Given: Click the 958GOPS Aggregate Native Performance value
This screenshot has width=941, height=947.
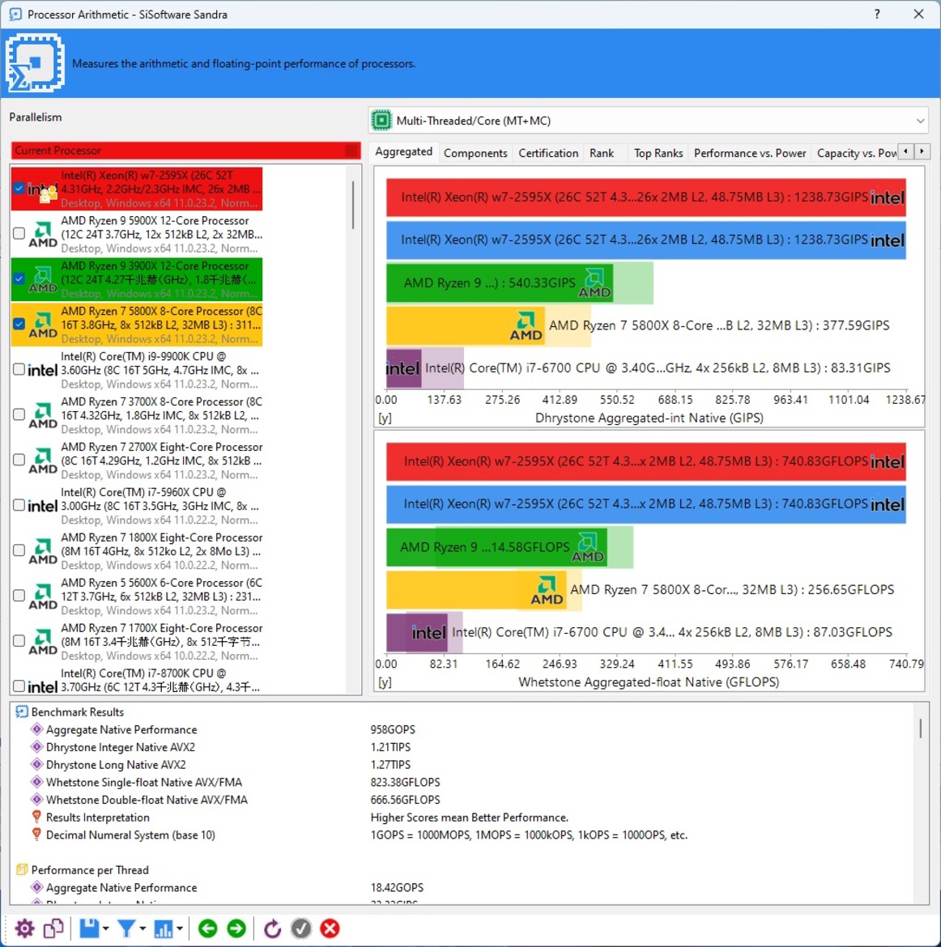Looking at the screenshot, I should (393, 729).
